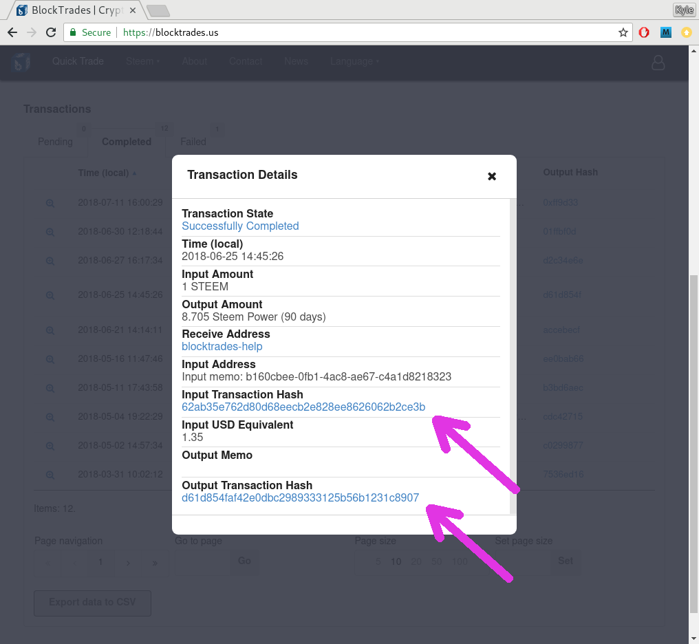Open the Output Transaction Hash link
This screenshot has width=699, height=644.
point(300,498)
